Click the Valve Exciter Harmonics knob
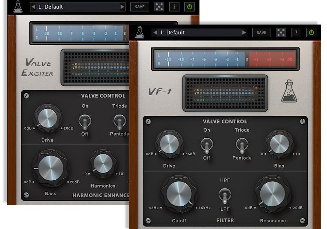This screenshot has height=229, width=327. (x=103, y=164)
